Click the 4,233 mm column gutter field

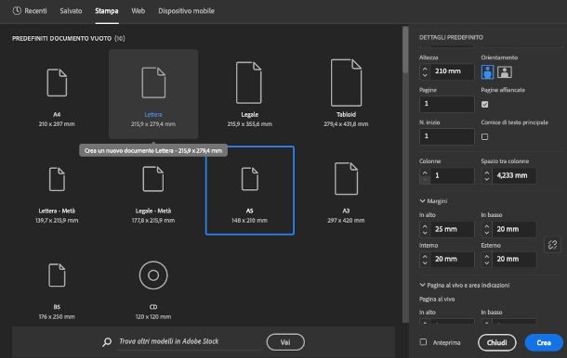pyautogui.click(x=514, y=175)
